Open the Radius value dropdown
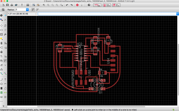This screenshot has width=179, height=111. (x=27, y=10)
